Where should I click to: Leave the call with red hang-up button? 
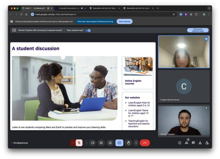click(145, 143)
